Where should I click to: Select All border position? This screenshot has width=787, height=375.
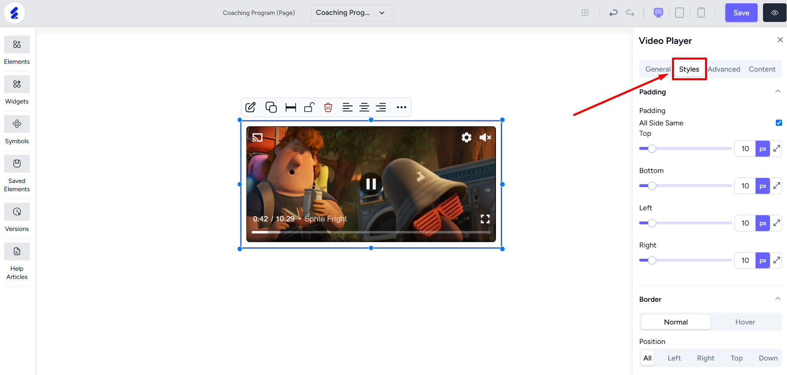(x=647, y=358)
